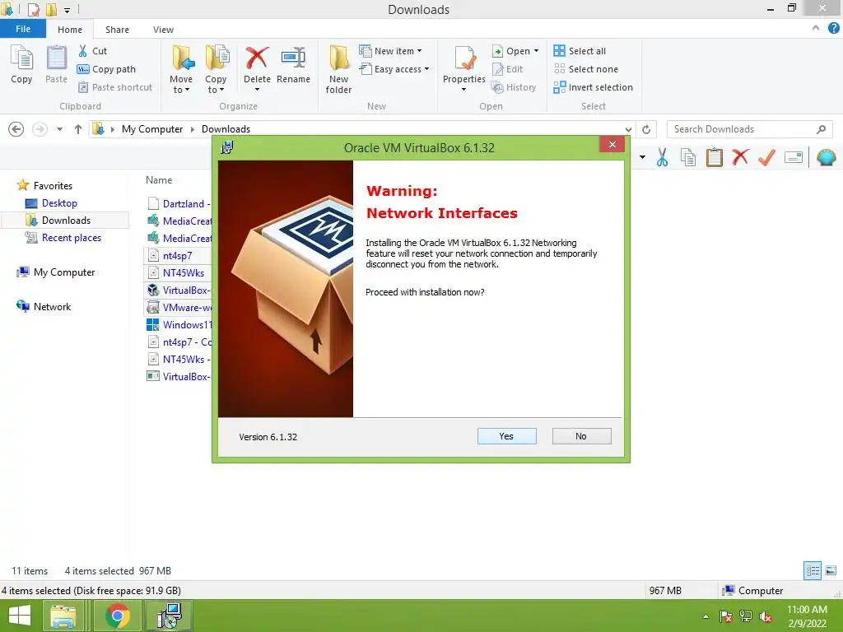
Task: Switch to details view icon in the status bar
Action: (x=813, y=571)
